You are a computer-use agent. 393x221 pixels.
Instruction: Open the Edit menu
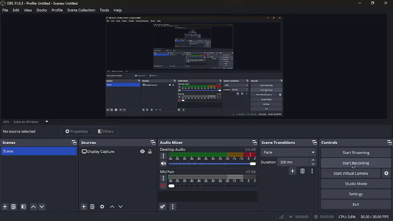pyautogui.click(x=16, y=10)
